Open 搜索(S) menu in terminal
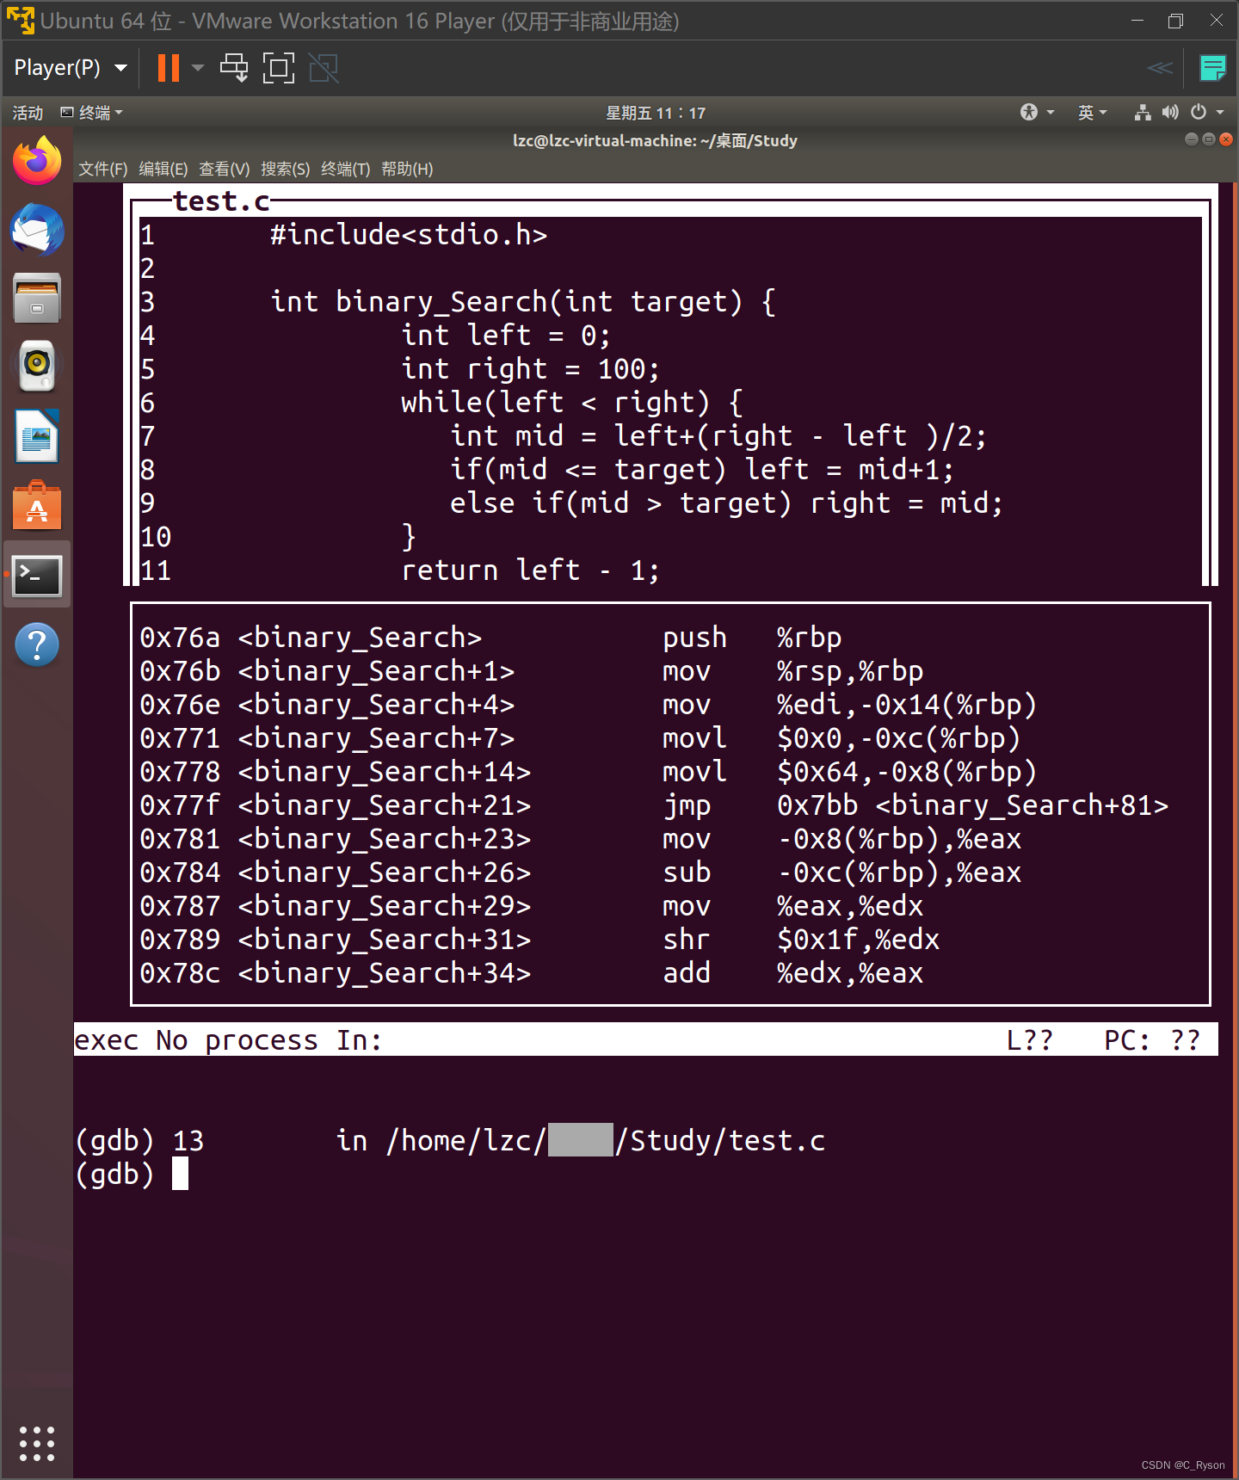 click(x=285, y=170)
